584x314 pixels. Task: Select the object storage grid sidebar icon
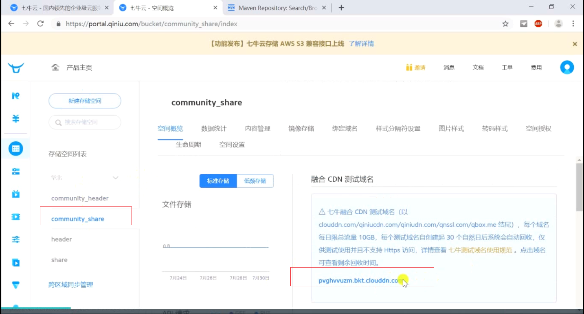click(x=16, y=149)
